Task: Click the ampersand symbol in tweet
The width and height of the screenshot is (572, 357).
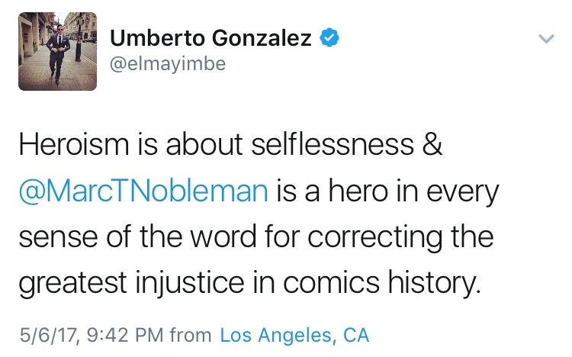Action: (x=431, y=146)
